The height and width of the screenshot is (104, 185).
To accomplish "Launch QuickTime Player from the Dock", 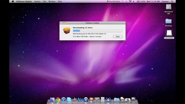I will [x=86, y=100].
